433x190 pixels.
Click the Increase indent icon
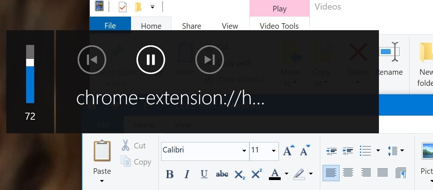pos(348,151)
